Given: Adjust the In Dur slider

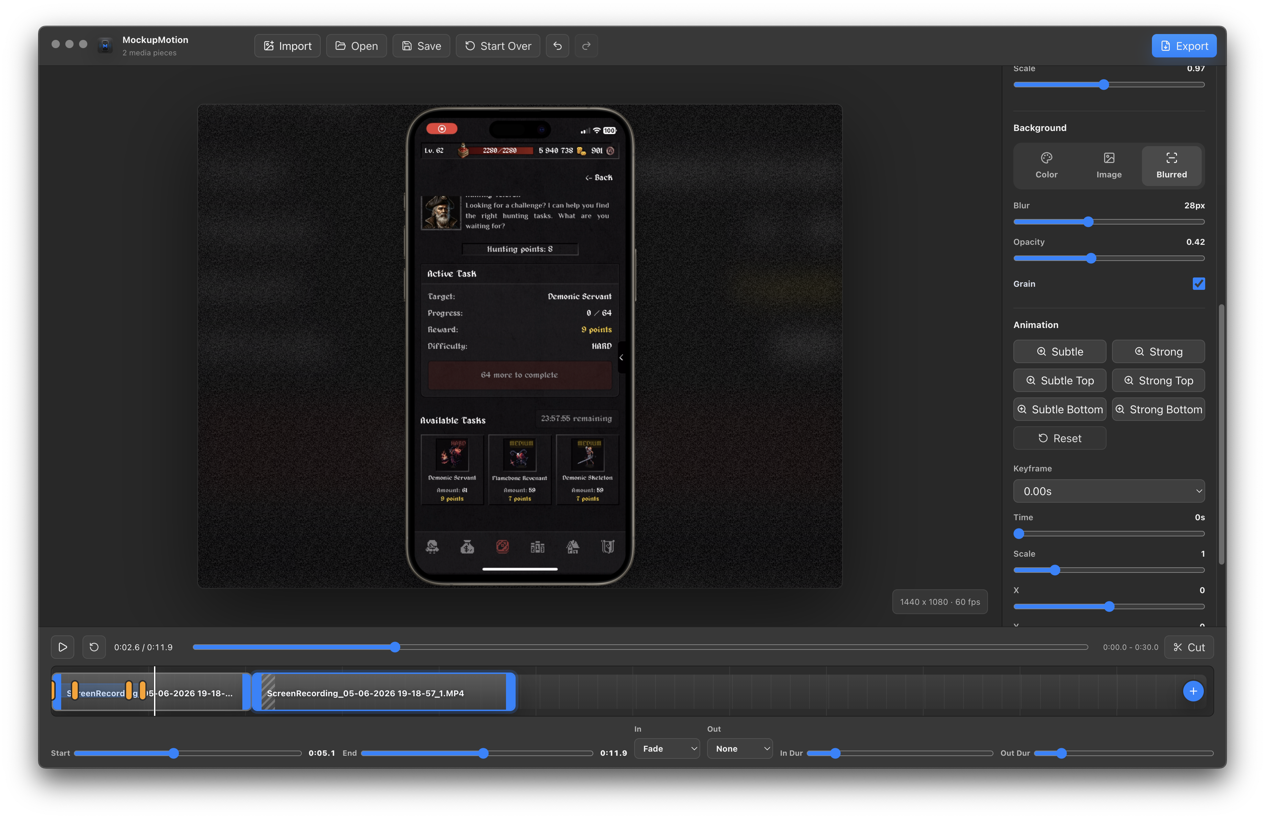Looking at the screenshot, I should point(900,754).
